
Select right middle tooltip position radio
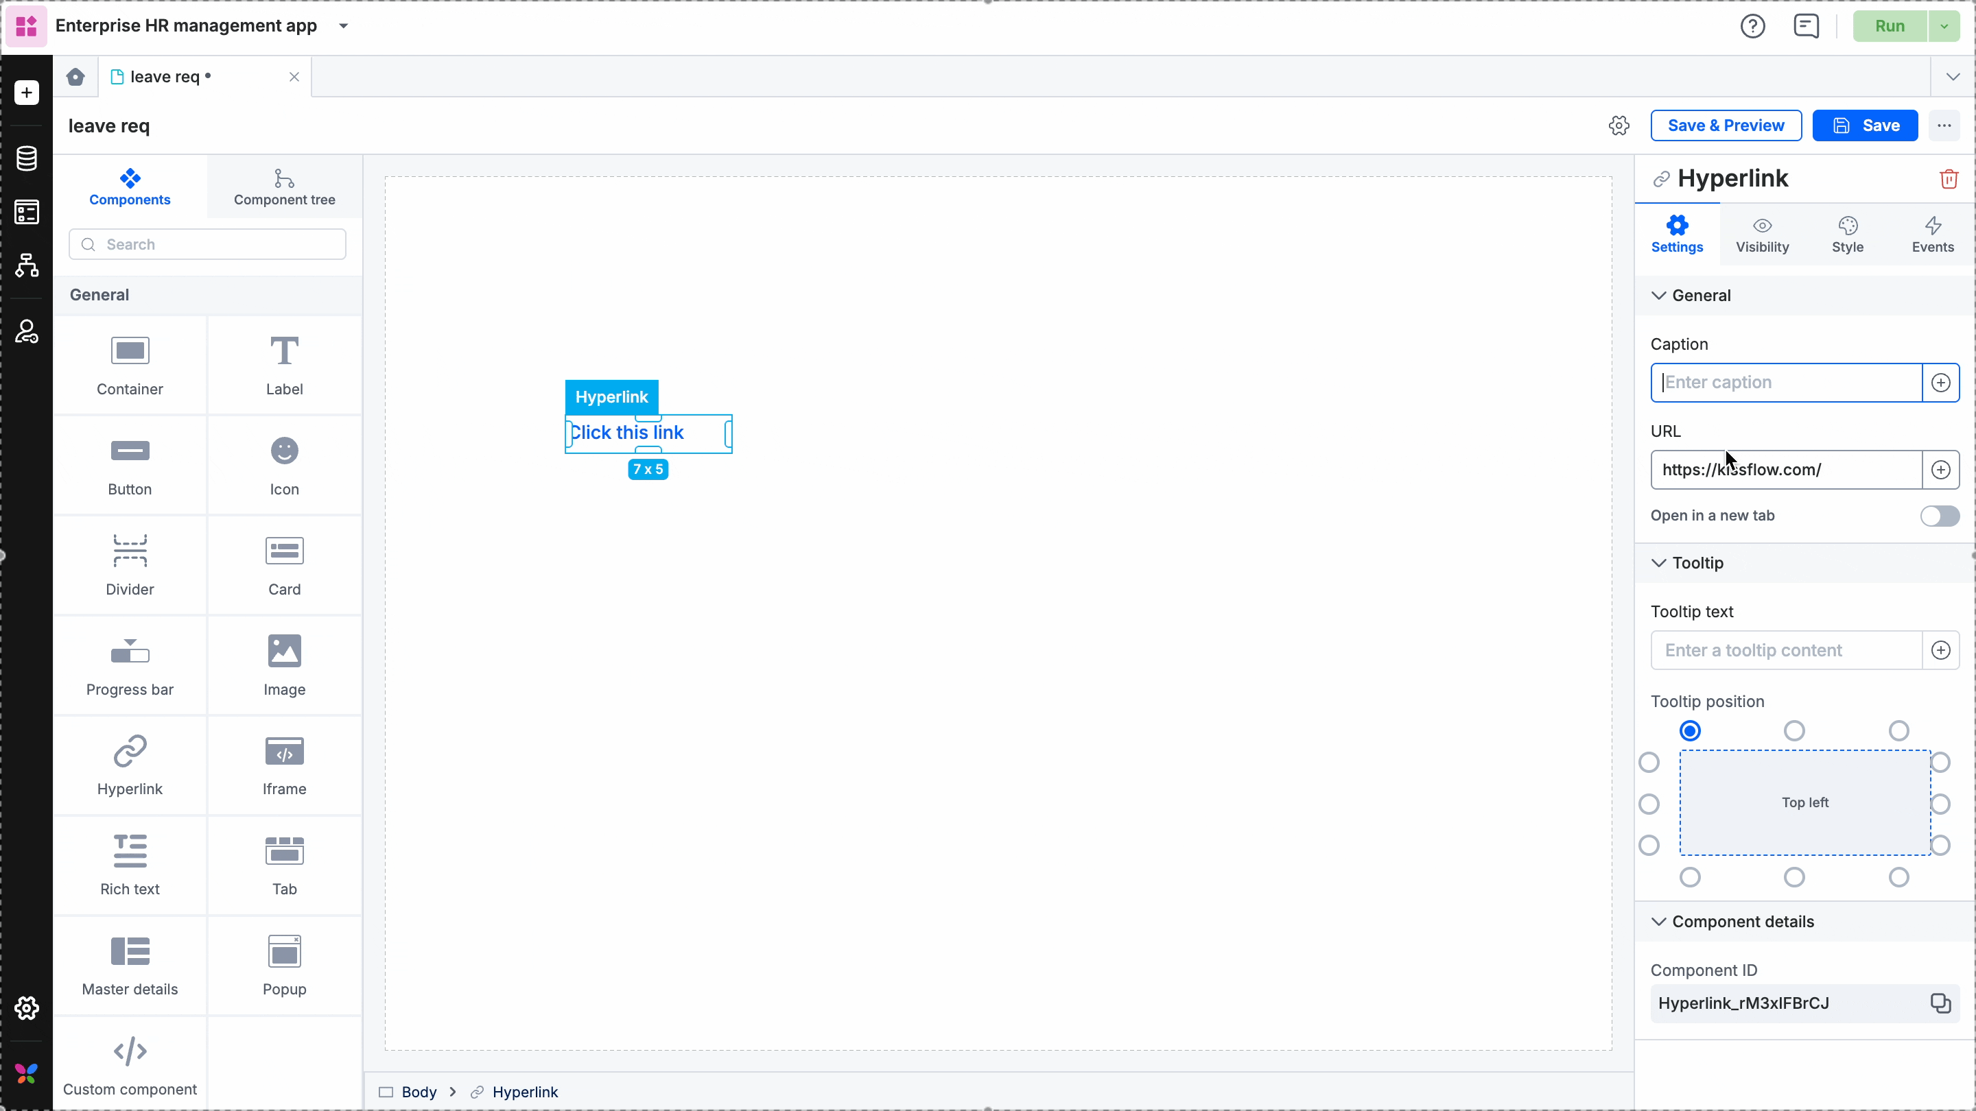1940,804
